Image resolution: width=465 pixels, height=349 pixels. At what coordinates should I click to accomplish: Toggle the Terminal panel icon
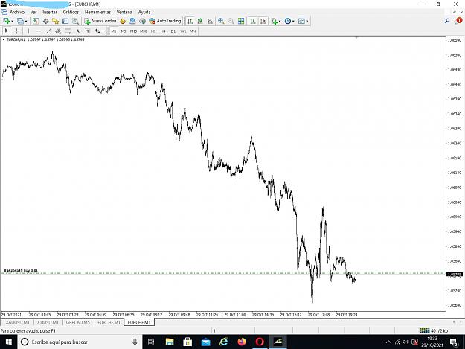(x=65, y=21)
